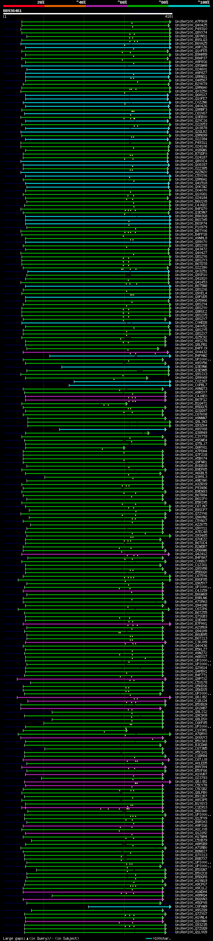This screenshot has height=941, width=213.
Task: Select the UniRef100_A9P8S6 label
Action: pos(191,62)
